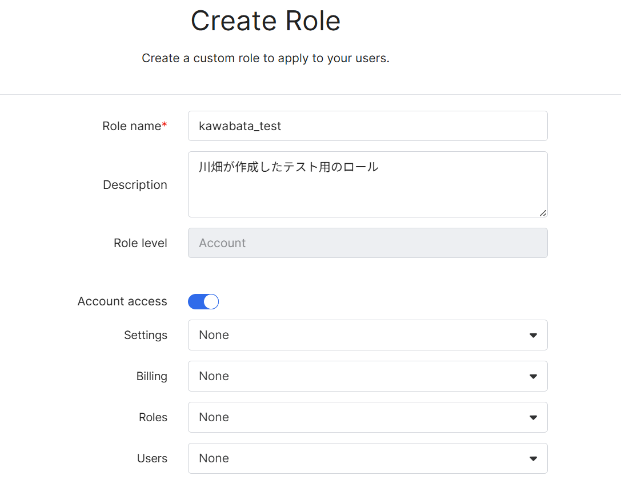Click the "Users" row label

[x=152, y=458]
